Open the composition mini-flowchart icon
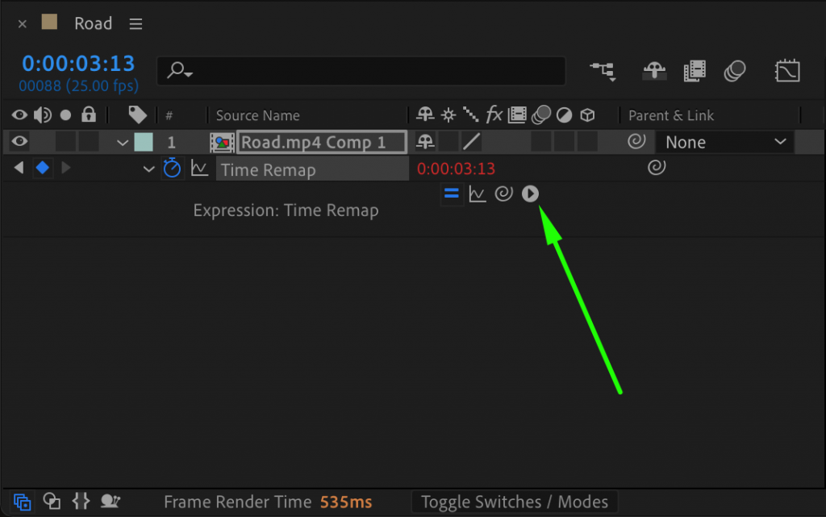 click(603, 71)
